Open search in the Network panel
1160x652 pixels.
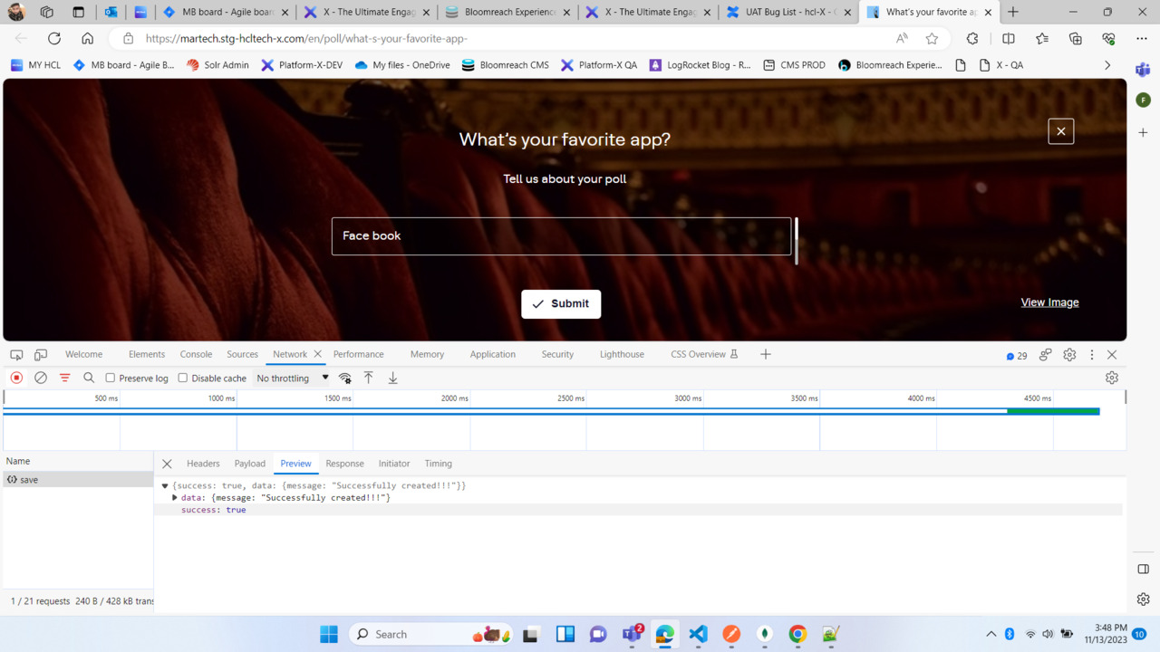click(88, 378)
